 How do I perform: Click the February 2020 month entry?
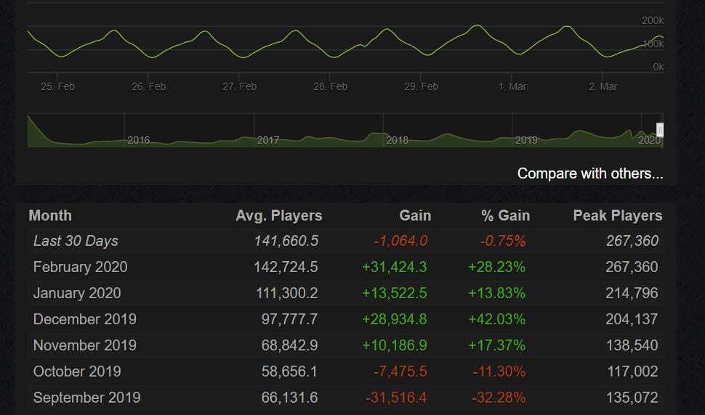pyautogui.click(x=80, y=267)
